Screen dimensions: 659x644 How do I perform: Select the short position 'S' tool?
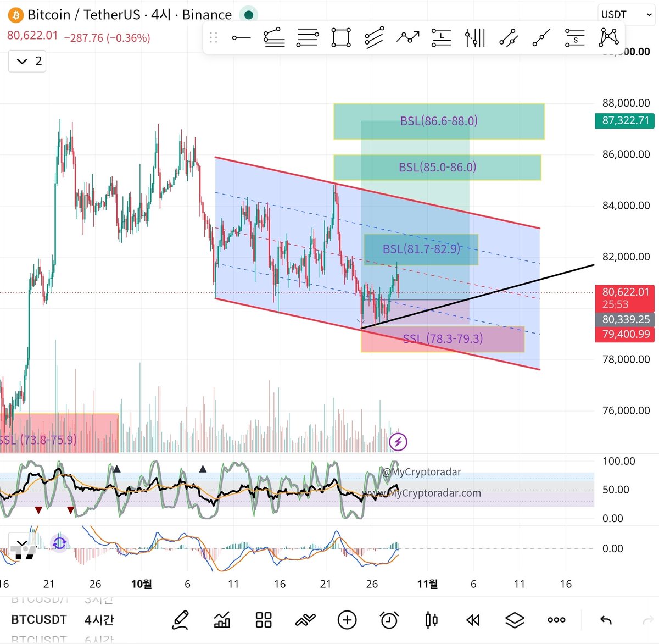click(x=575, y=38)
